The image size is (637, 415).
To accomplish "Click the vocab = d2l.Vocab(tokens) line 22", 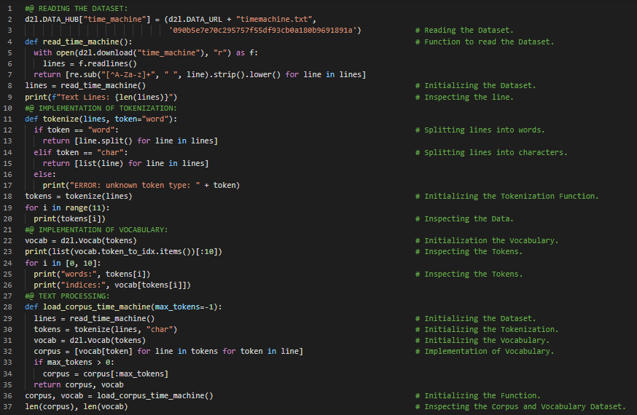I will 81,240.
